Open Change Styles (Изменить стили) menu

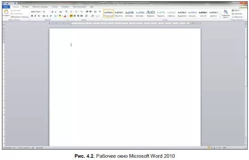coord(226,14)
